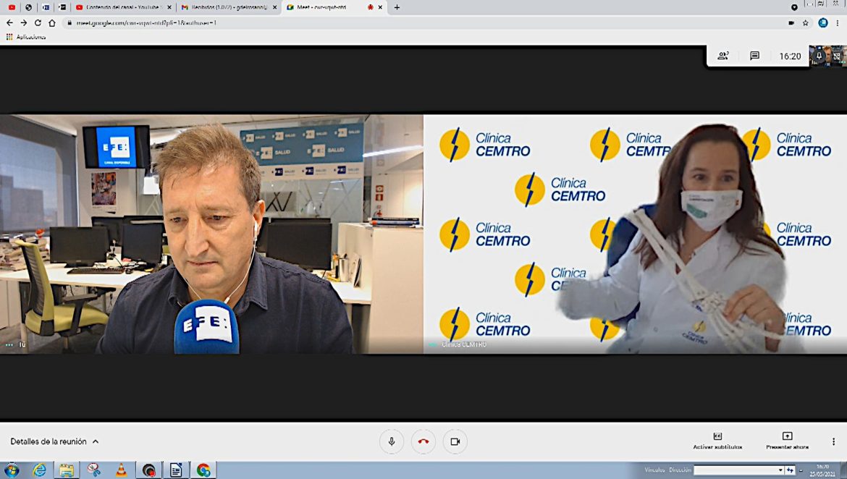This screenshot has height=479, width=847.
Task: Open camera permission icon in address bar
Action: pyautogui.click(x=791, y=22)
